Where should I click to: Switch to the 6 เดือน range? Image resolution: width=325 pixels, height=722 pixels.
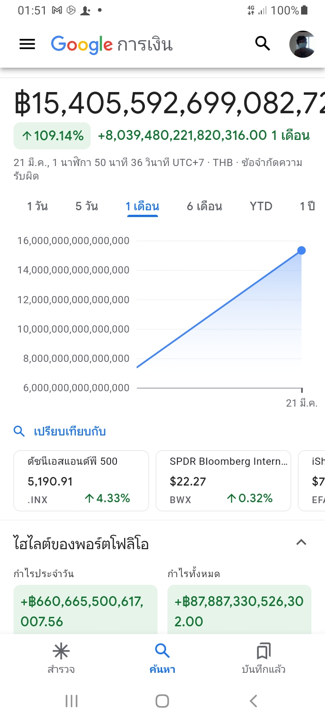pyautogui.click(x=204, y=206)
